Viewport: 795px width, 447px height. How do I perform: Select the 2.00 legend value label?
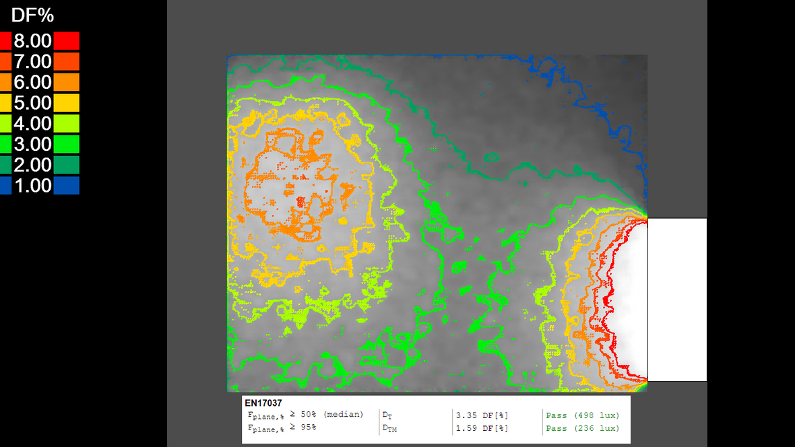[x=32, y=165]
